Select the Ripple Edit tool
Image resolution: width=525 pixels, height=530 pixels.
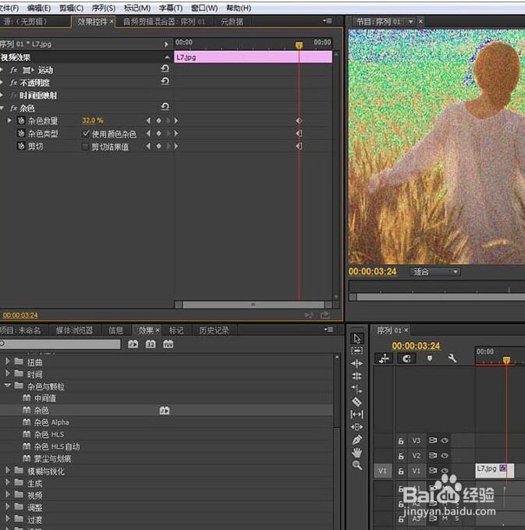pyautogui.click(x=357, y=364)
